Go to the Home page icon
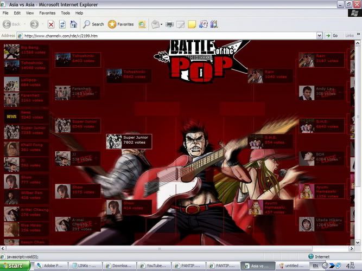 pos(73,24)
